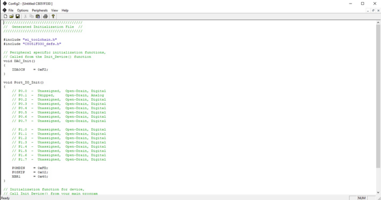The height and width of the screenshot is (200, 381).
Task: Open the Peripherals menu
Action: [40, 10]
